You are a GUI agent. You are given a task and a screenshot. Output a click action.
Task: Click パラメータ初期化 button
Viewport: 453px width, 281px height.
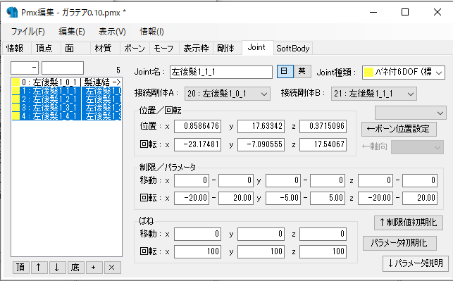pyautogui.click(x=399, y=243)
